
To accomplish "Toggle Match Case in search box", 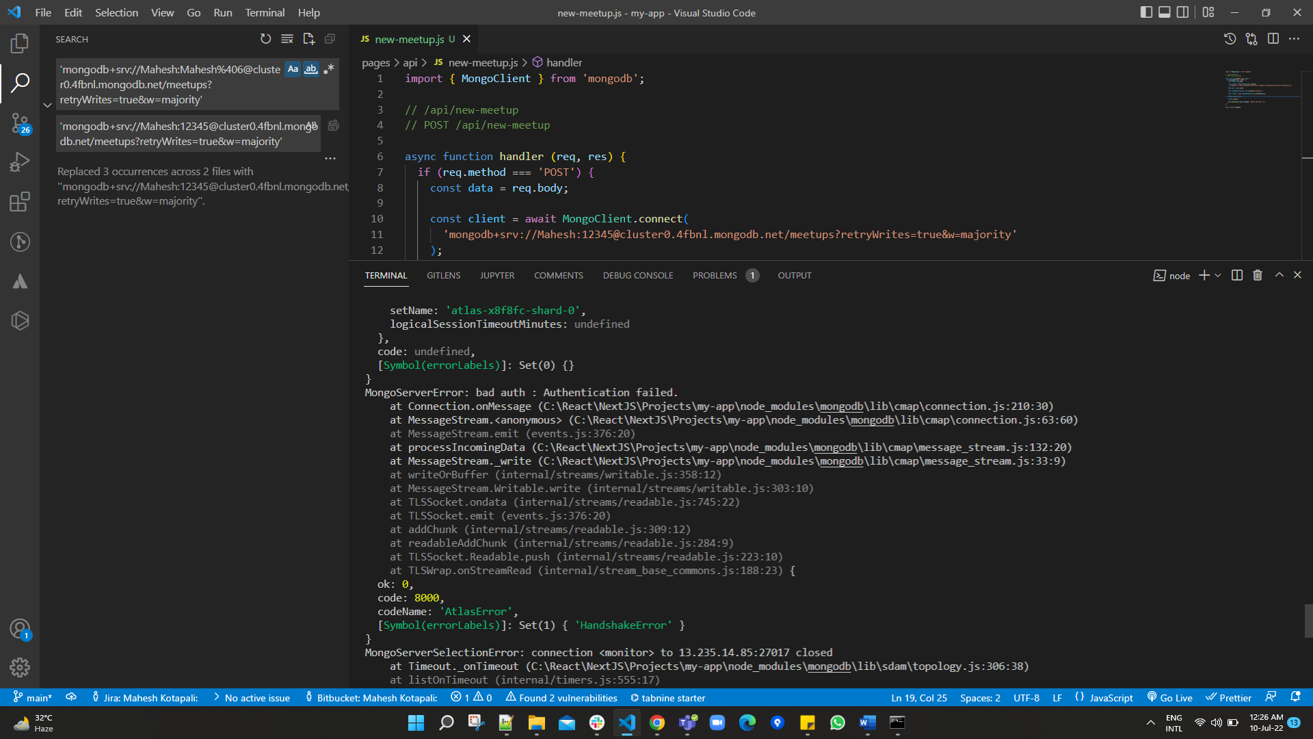I will click(293, 69).
